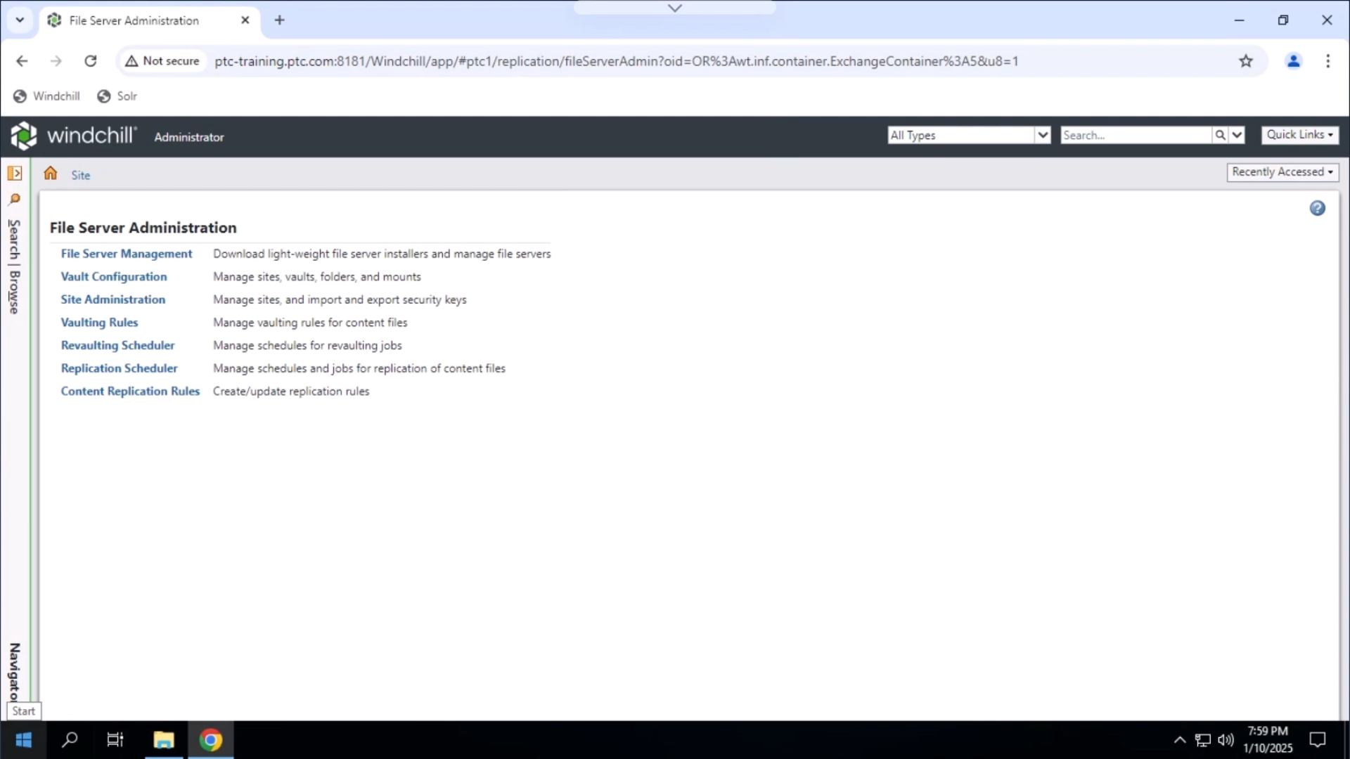The image size is (1350, 759).
Task: Click the Windchill home icon
Action: pyautogui.click(x=51, y=174)
